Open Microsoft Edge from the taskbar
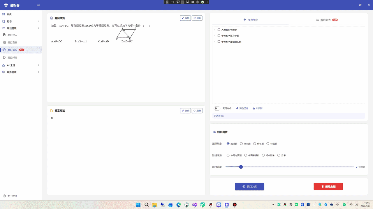373x209 pixels. click(x=178, y=205)
